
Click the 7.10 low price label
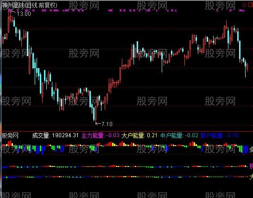click(x=107, y=124)
